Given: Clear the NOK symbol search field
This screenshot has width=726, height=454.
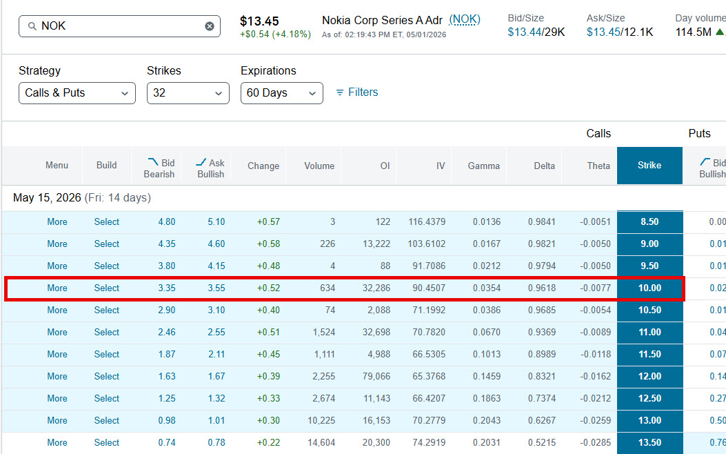Looking at the screenshot, I should pyautogui.click(x=210, y=26).
